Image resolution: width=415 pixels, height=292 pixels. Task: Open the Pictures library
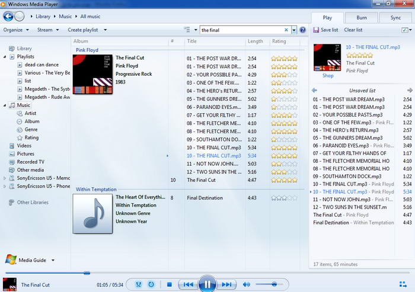click(25, 154)
